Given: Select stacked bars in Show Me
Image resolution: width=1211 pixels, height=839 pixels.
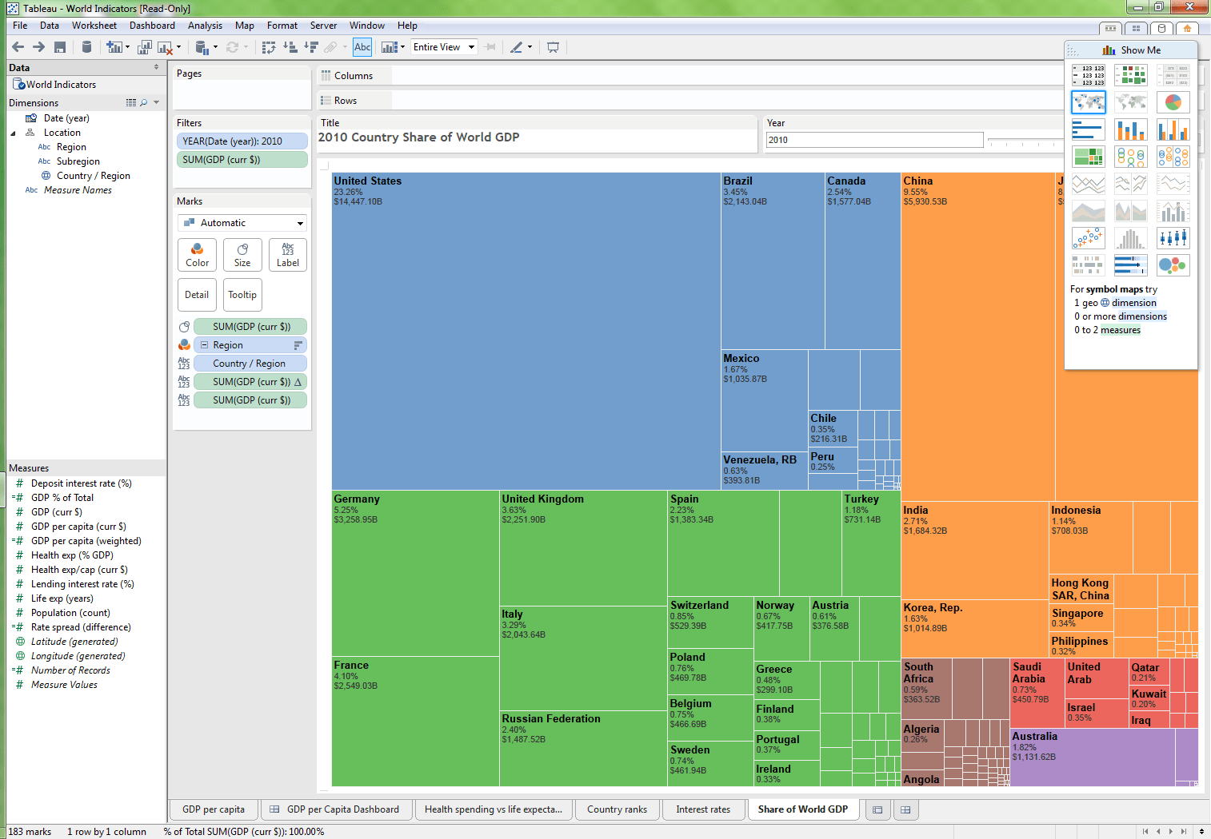Looking at the screenshot, I should pos(1130,129).
